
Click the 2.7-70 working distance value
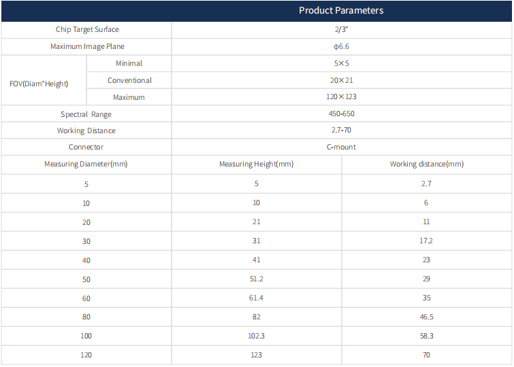(341, 130)
